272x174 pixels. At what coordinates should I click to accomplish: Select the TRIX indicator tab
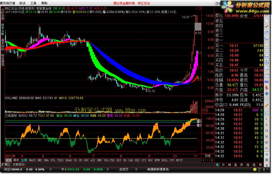point(60,160)
